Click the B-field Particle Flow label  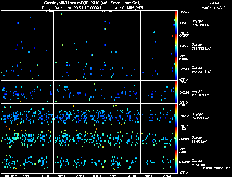[217, 168]
